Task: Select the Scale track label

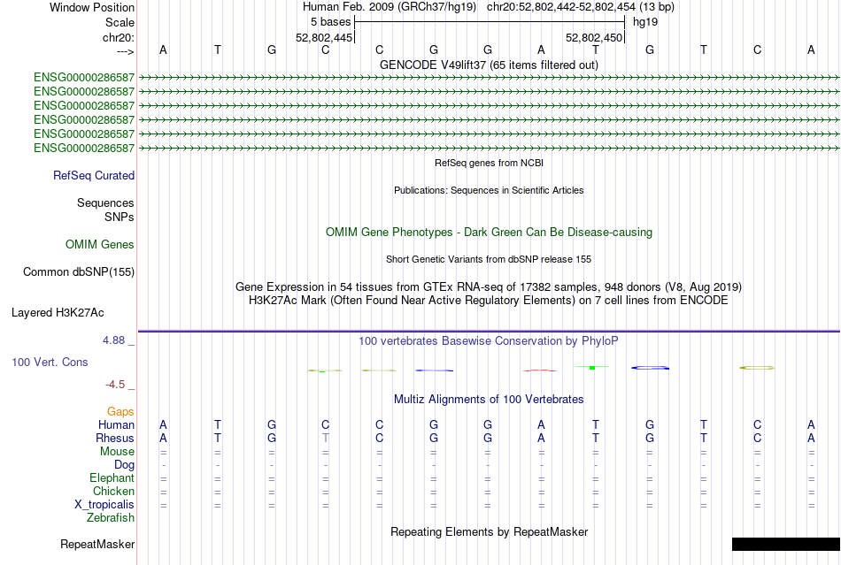Action: click(x=120, y=22)
